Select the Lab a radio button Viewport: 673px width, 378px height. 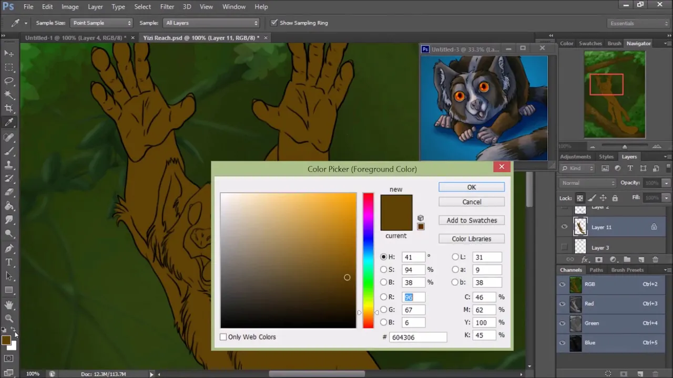[455, 269]
